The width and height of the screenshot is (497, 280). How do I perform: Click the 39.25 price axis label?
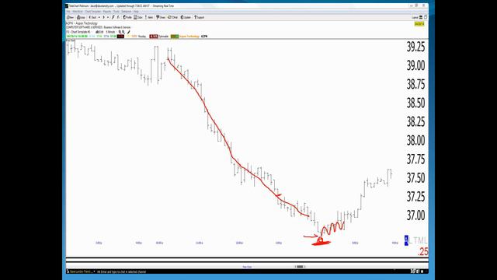click(x=415, y=47)
